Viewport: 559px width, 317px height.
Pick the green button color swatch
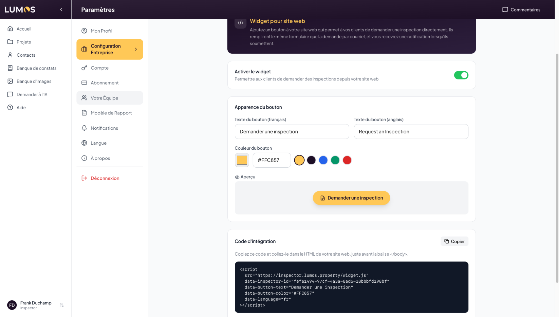pyautogui.click(x=335, y=160)
